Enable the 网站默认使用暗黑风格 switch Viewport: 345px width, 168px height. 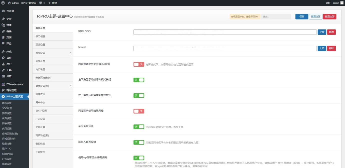click(x=139, y=111)
